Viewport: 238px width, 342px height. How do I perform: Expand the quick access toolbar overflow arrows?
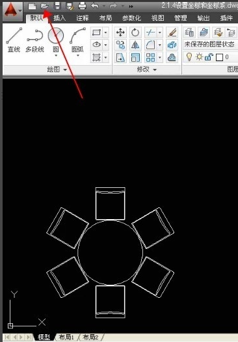tap(131, 7)
